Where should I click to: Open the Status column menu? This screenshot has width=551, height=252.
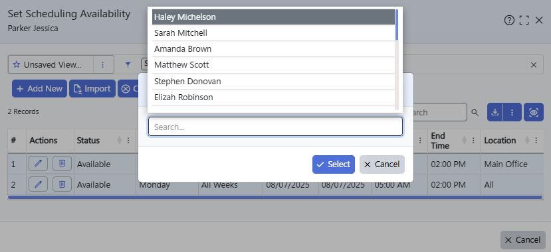[x=128, y=140]
